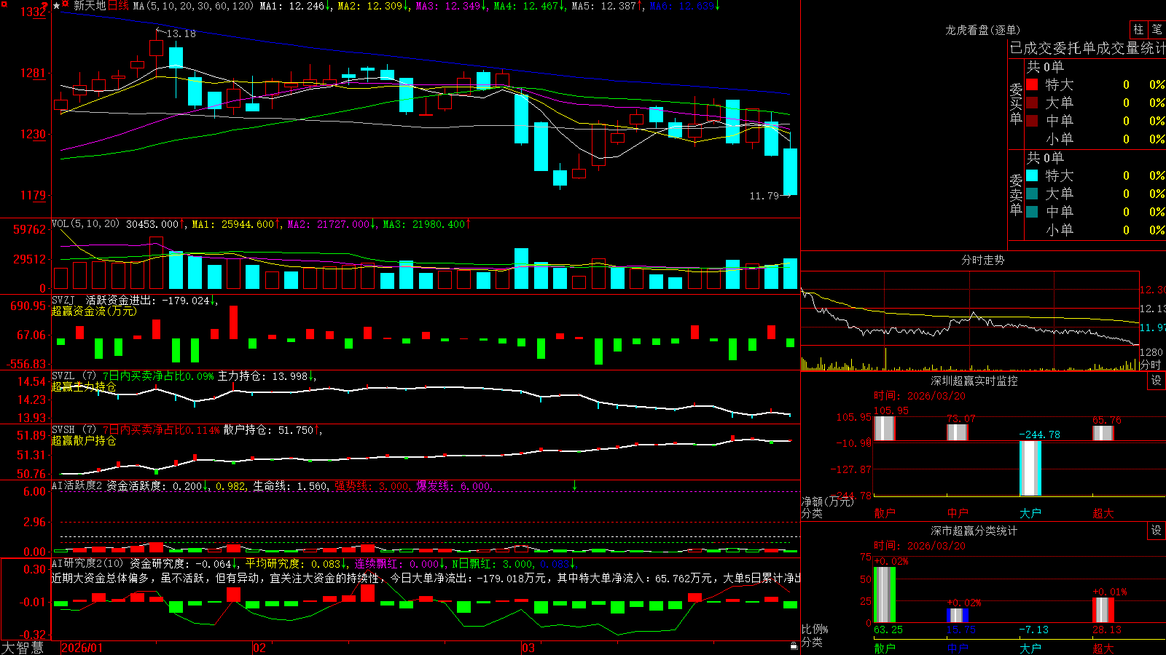Click the 分时走势 panel title
The width and height of the screenshot is (1166, 655).
tap(982, 260)
